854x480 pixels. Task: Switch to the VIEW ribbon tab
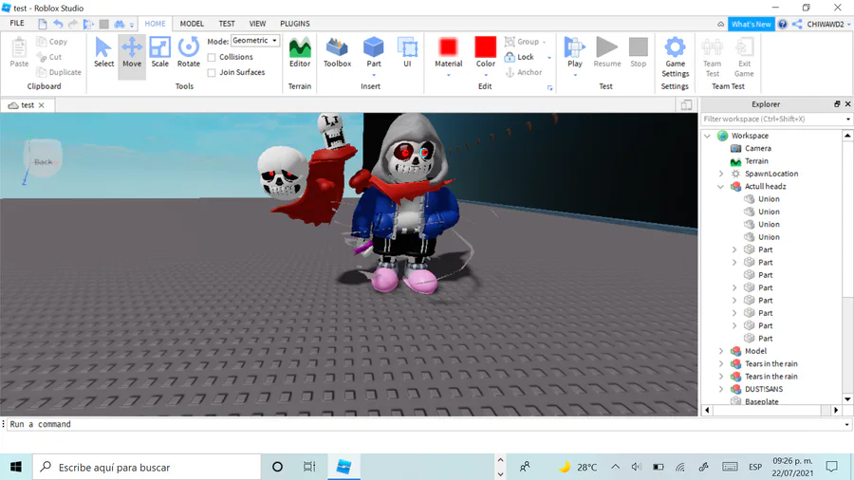point(257,24)
